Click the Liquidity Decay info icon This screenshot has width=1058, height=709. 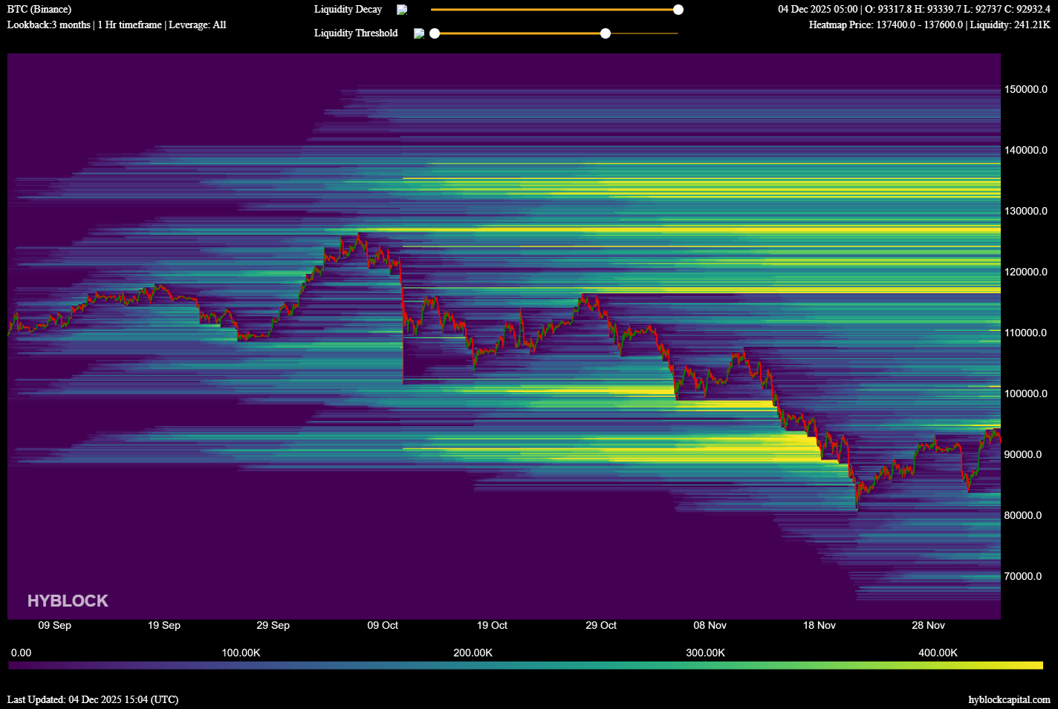click(x=402, y=10)
